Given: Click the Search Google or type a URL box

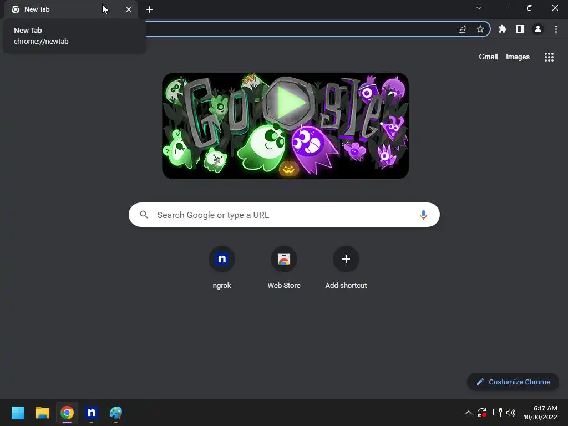Looking at the screenshot, I should 284,215.
